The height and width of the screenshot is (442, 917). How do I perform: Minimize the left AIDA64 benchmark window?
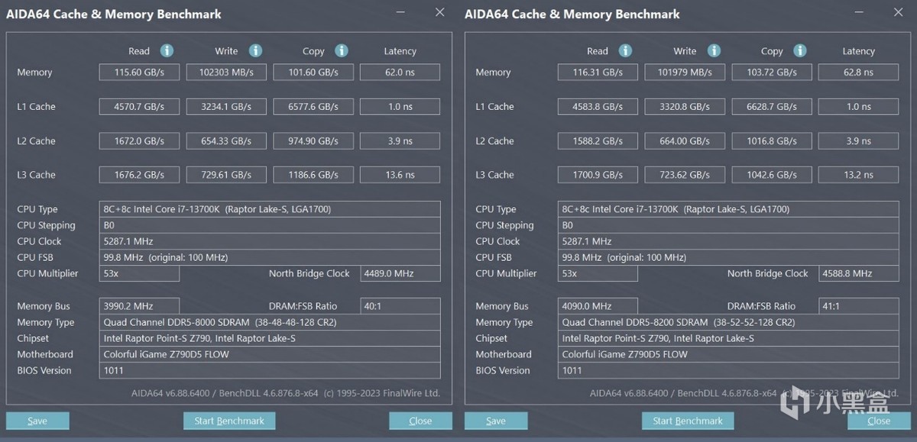click(x=400, y=13)
